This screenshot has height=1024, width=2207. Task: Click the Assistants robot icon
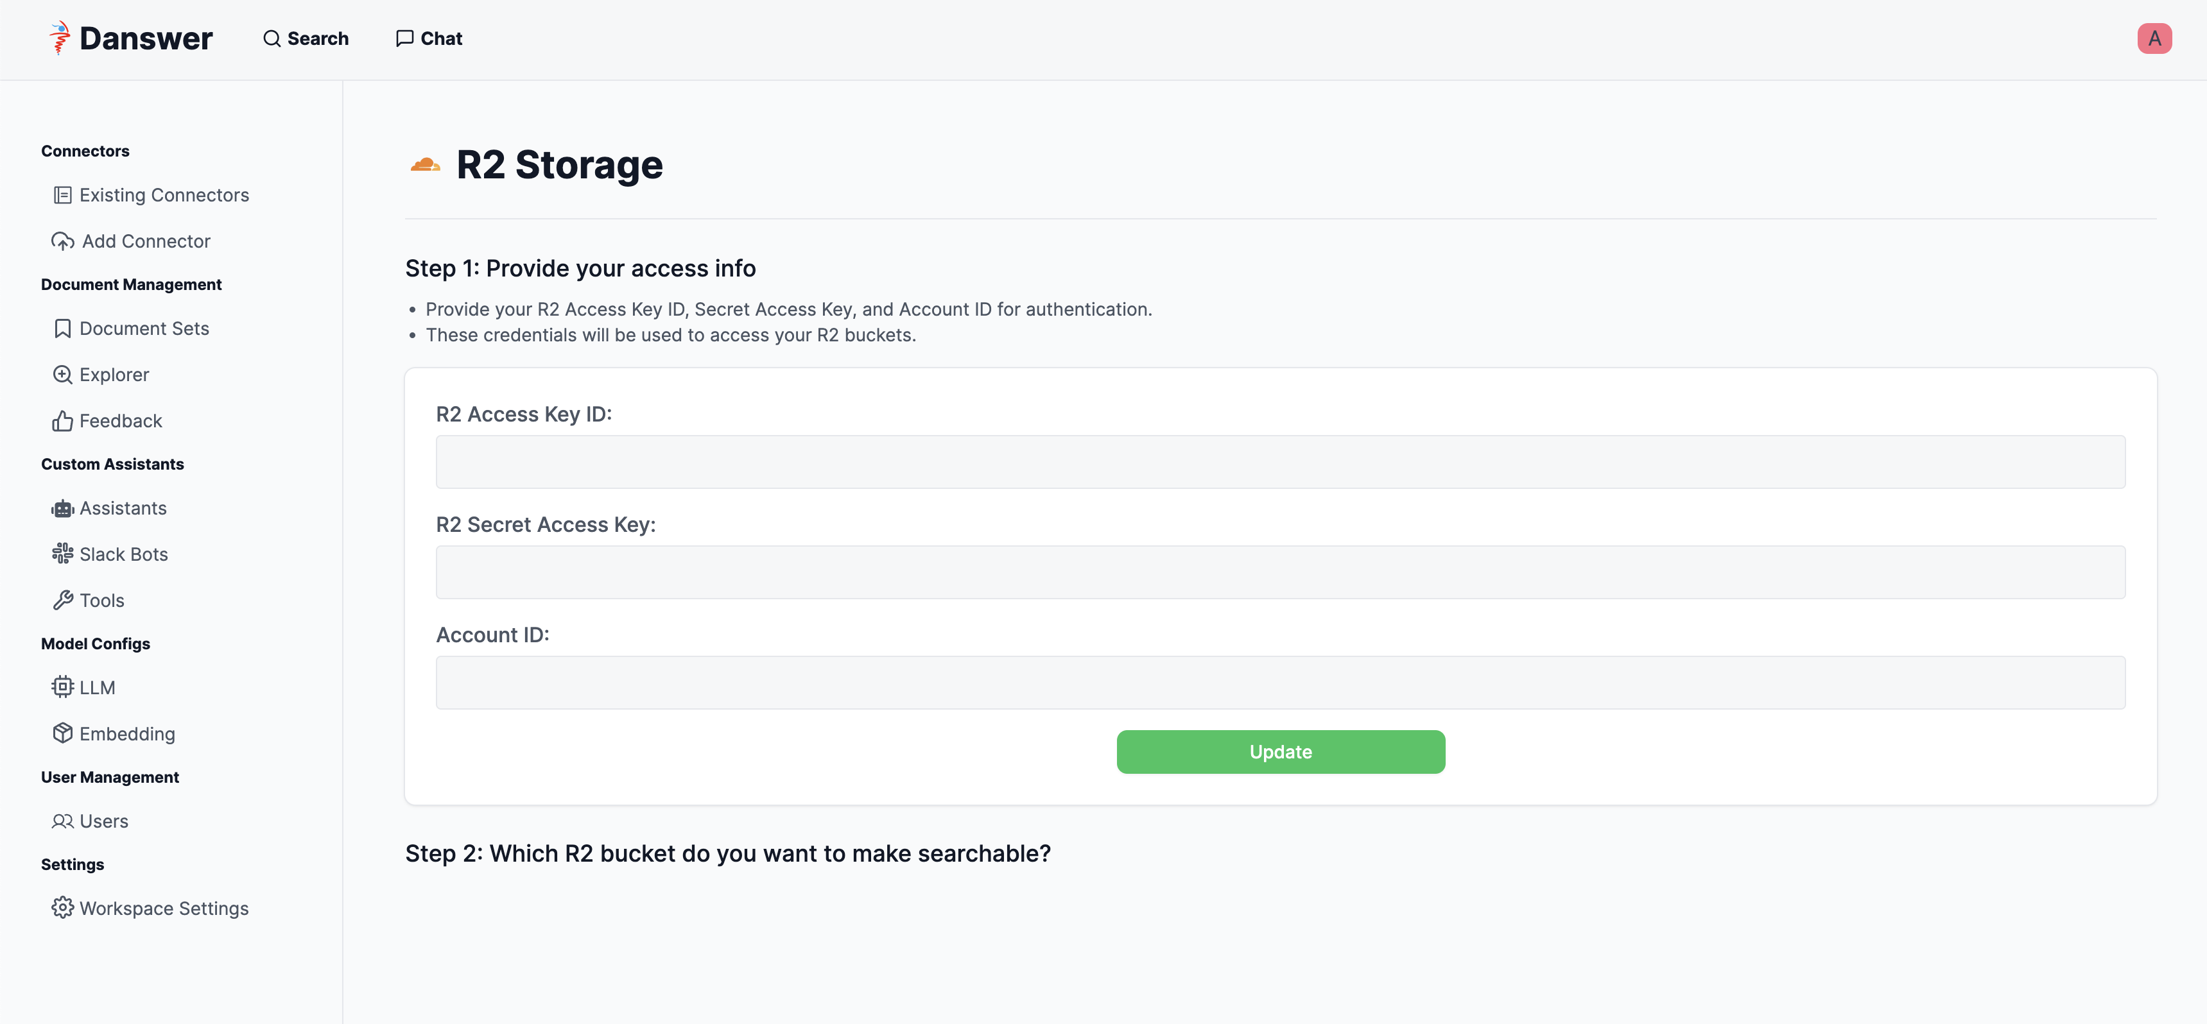click(x=62, y=509)
